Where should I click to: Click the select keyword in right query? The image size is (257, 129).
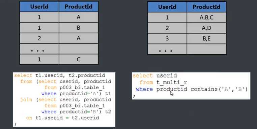142,76
